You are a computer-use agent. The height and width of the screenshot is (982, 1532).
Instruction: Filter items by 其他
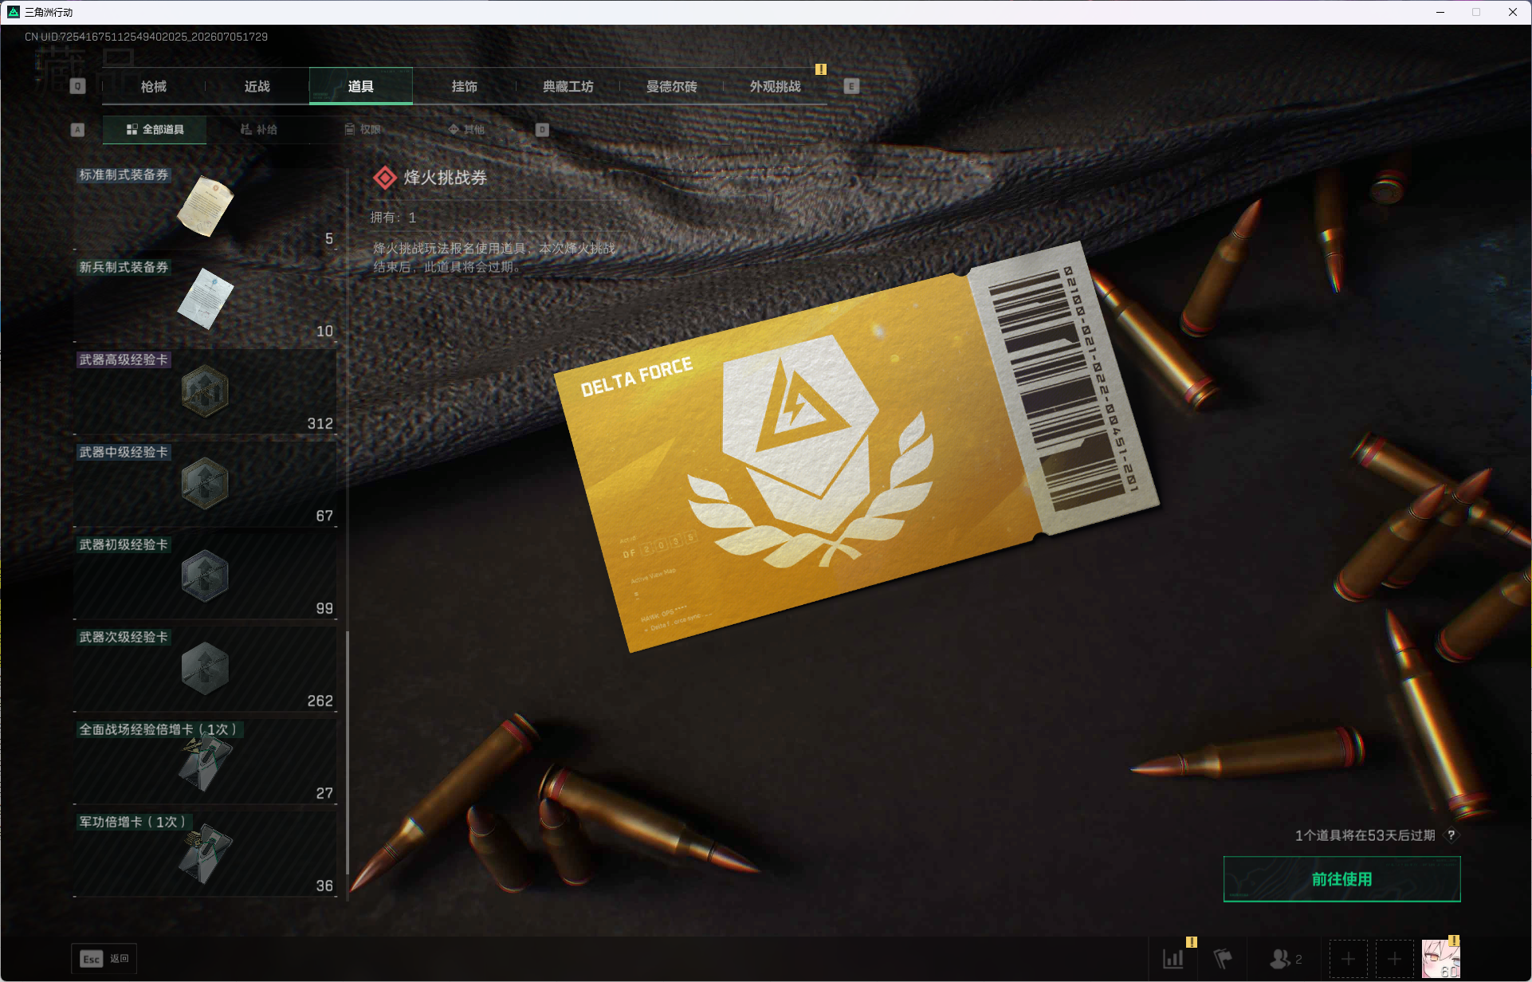pos(466,129)
